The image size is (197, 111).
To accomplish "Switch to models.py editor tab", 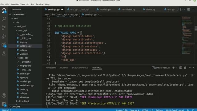I will click(105, 10).
